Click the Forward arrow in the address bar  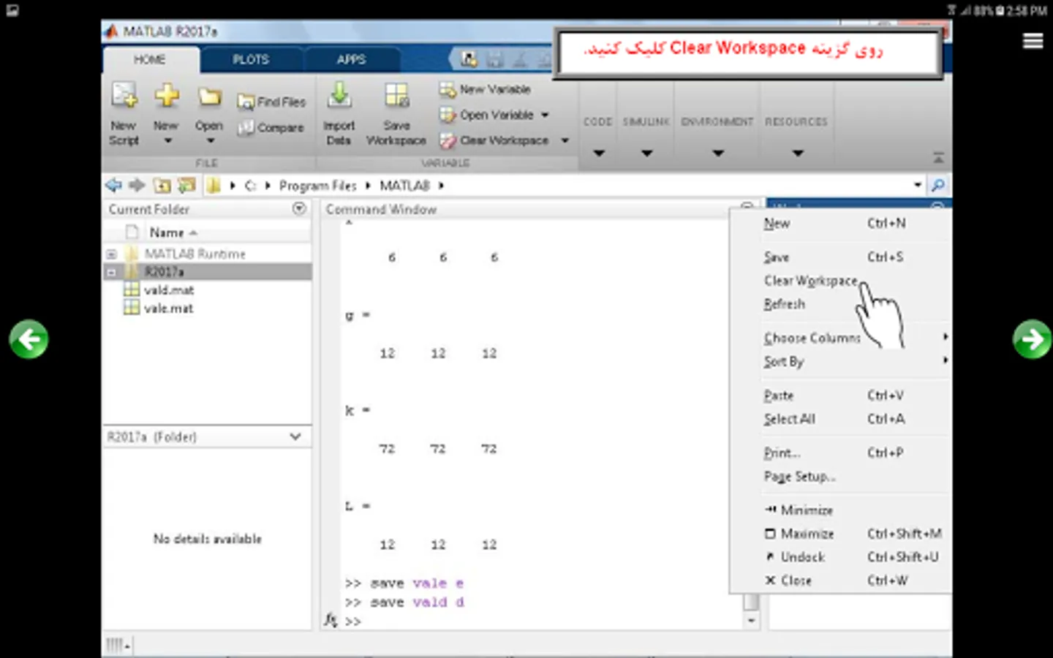point(137,186)
